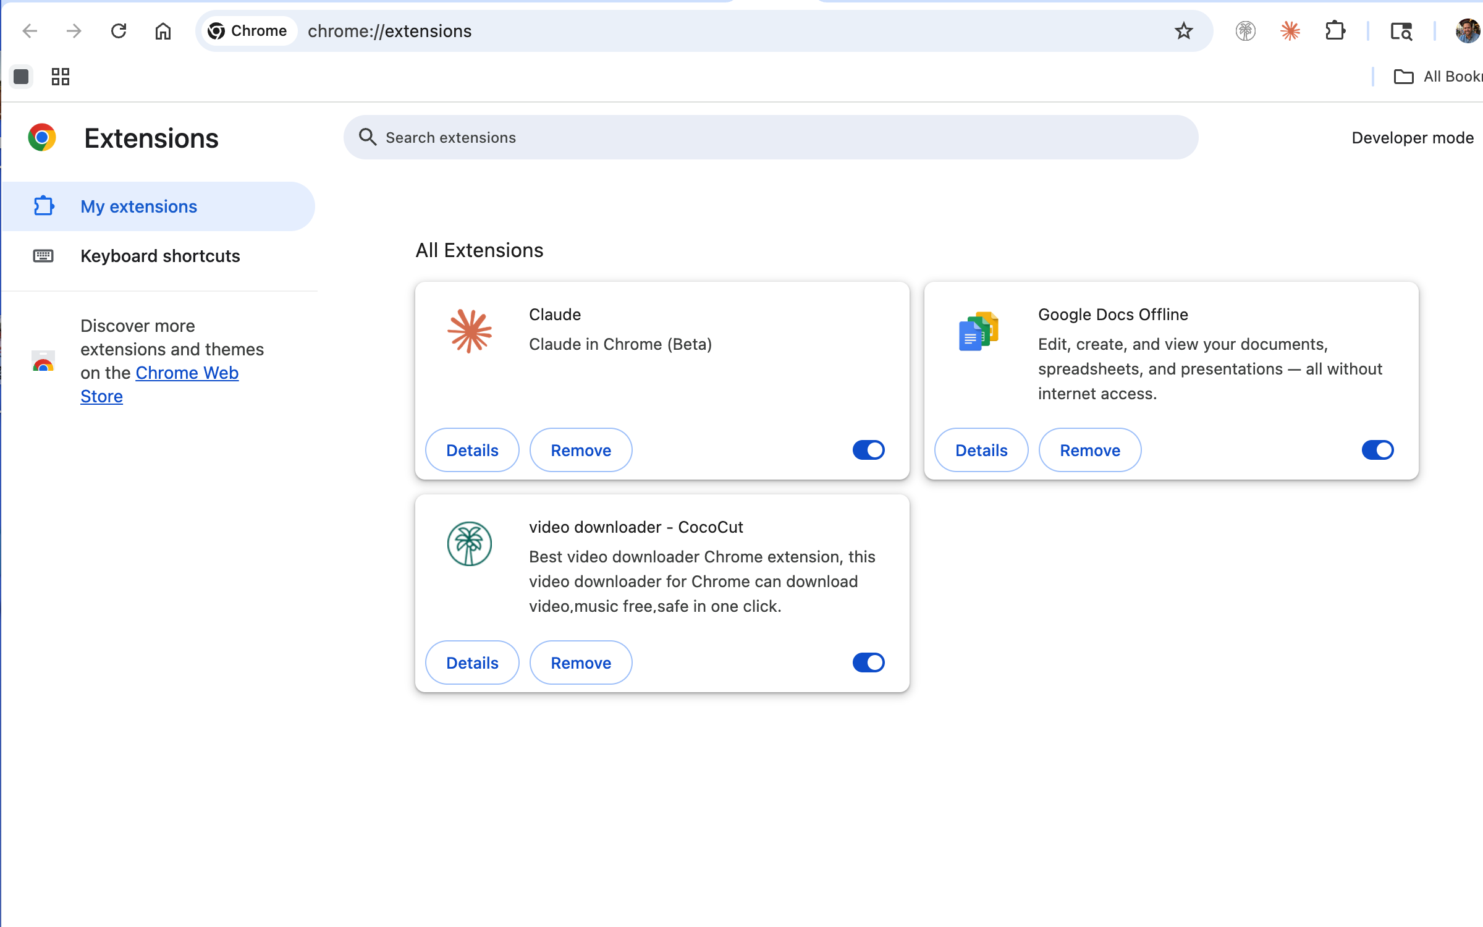Disable the CocoCut extension toggle
This screenshot has height=927, width=1483.
869,662
